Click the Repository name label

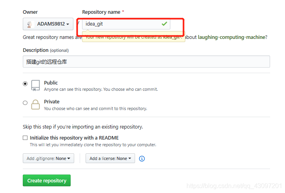pyautogui.click(x=101, y=12)
